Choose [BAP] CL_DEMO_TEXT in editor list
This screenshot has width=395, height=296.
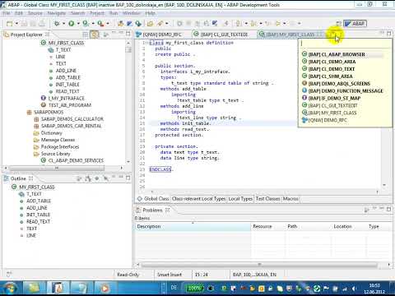point(328,69)
